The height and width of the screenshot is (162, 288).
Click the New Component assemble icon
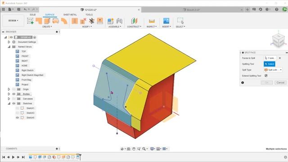coord(110,21)
